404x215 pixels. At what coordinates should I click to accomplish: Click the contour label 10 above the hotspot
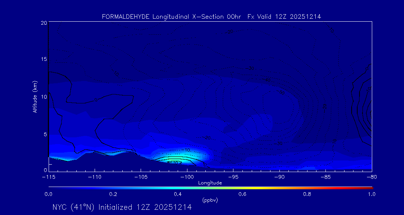click(188, 150)
